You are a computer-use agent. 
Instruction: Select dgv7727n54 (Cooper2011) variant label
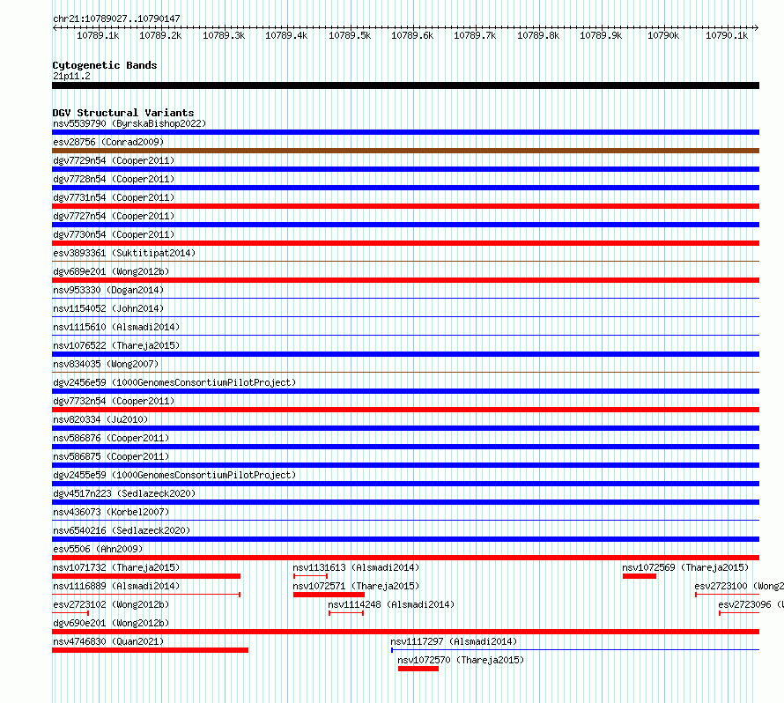click(x=114, y=216)
